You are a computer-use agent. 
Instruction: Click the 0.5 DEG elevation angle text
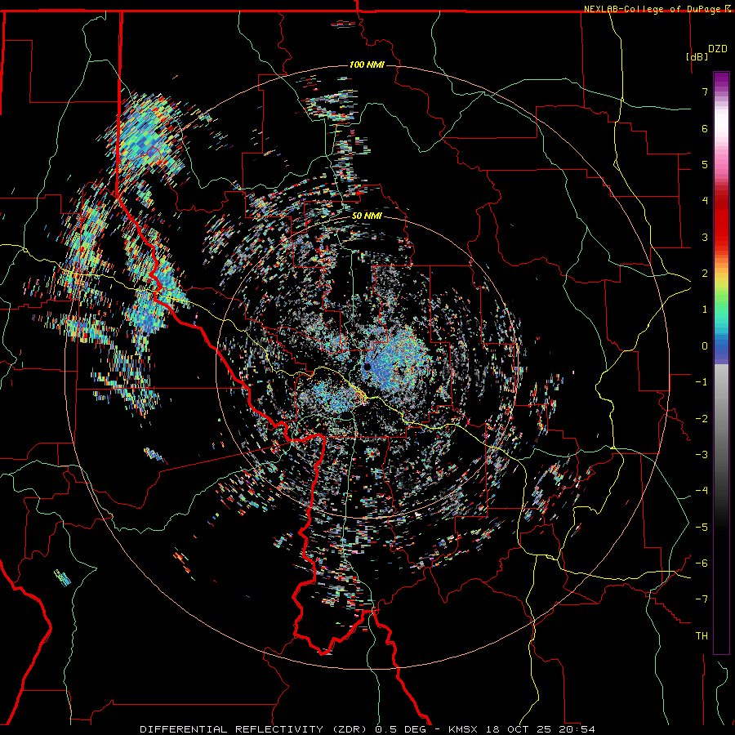pos(401,729)
